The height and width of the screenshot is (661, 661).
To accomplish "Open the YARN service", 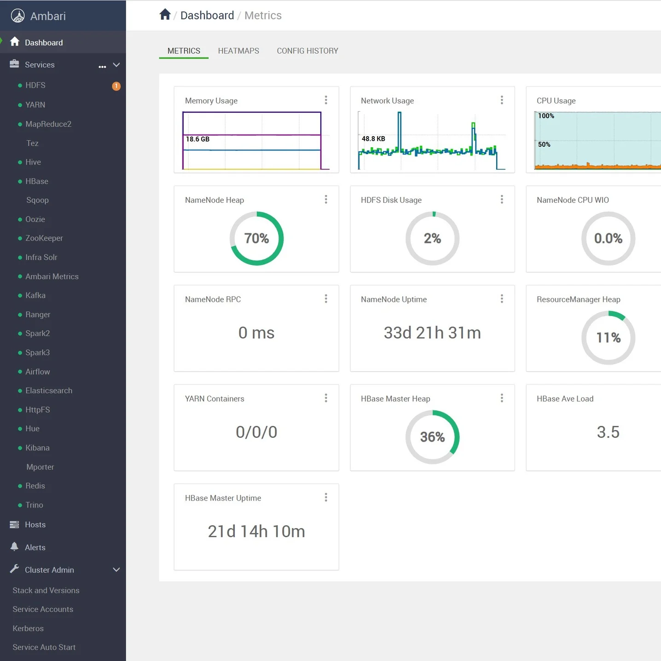I will pyautogui.click(x=35, y=105).
